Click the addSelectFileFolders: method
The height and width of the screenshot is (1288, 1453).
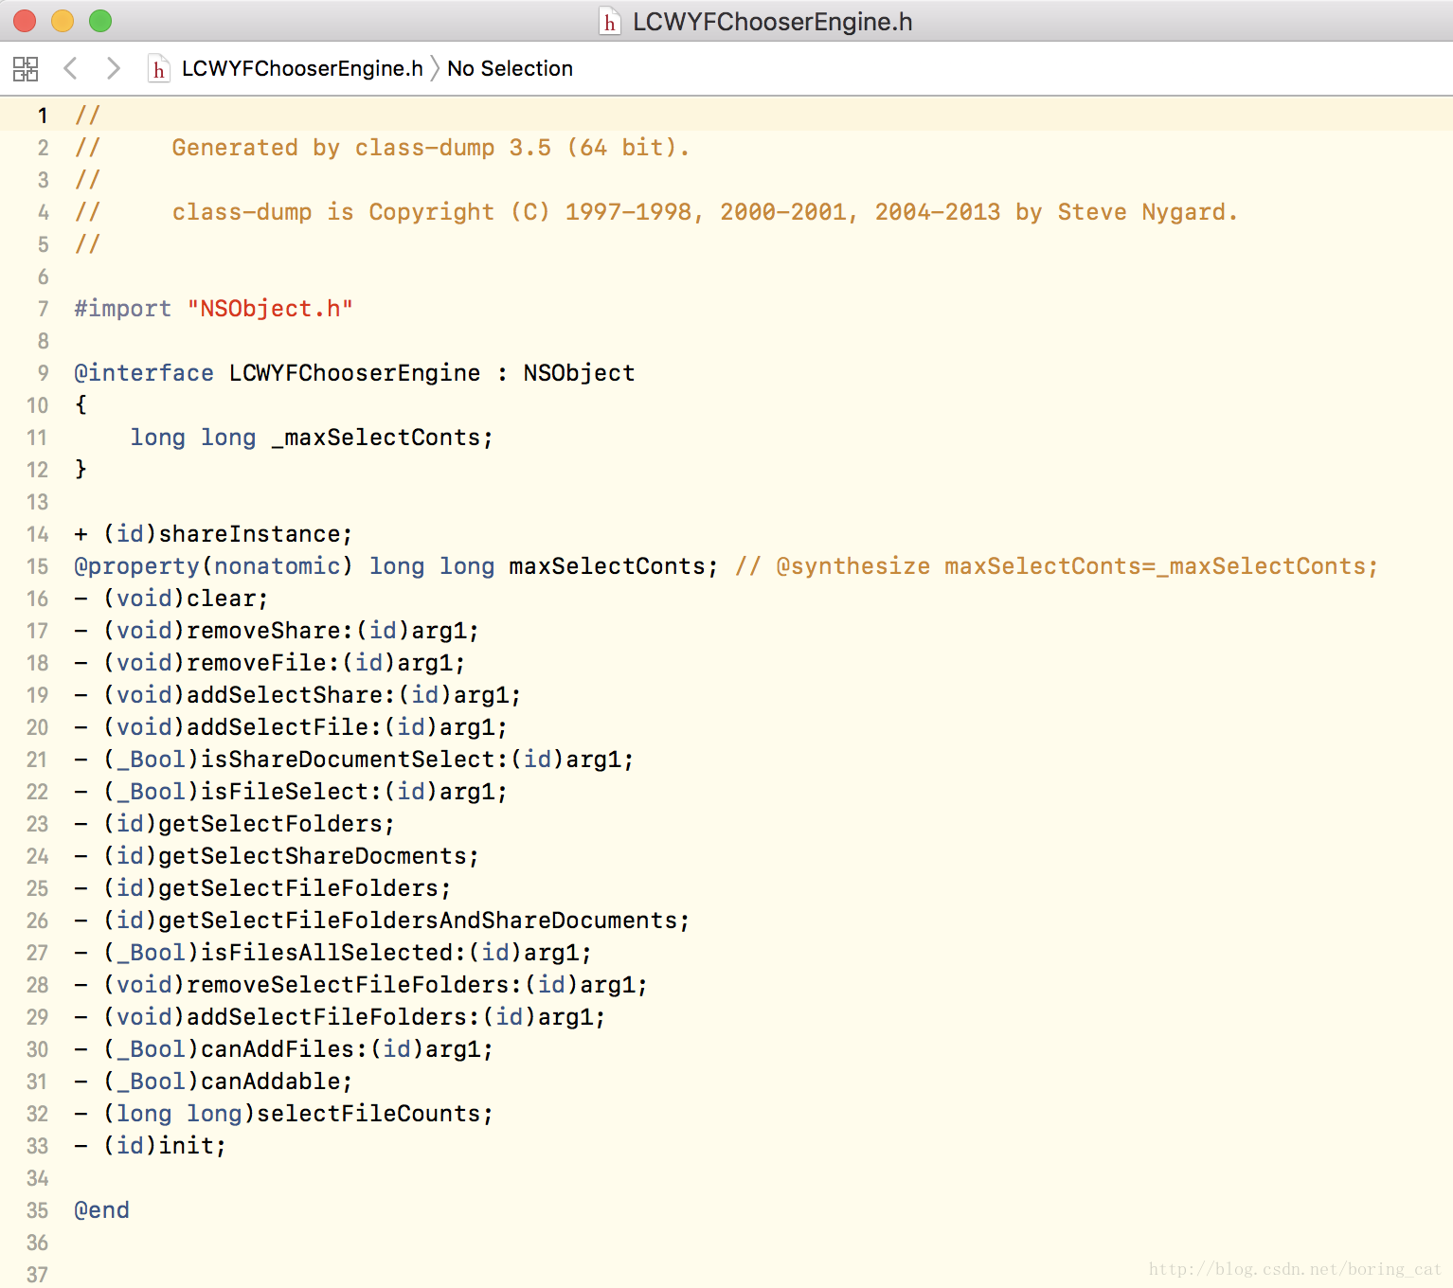(340, 1017)
